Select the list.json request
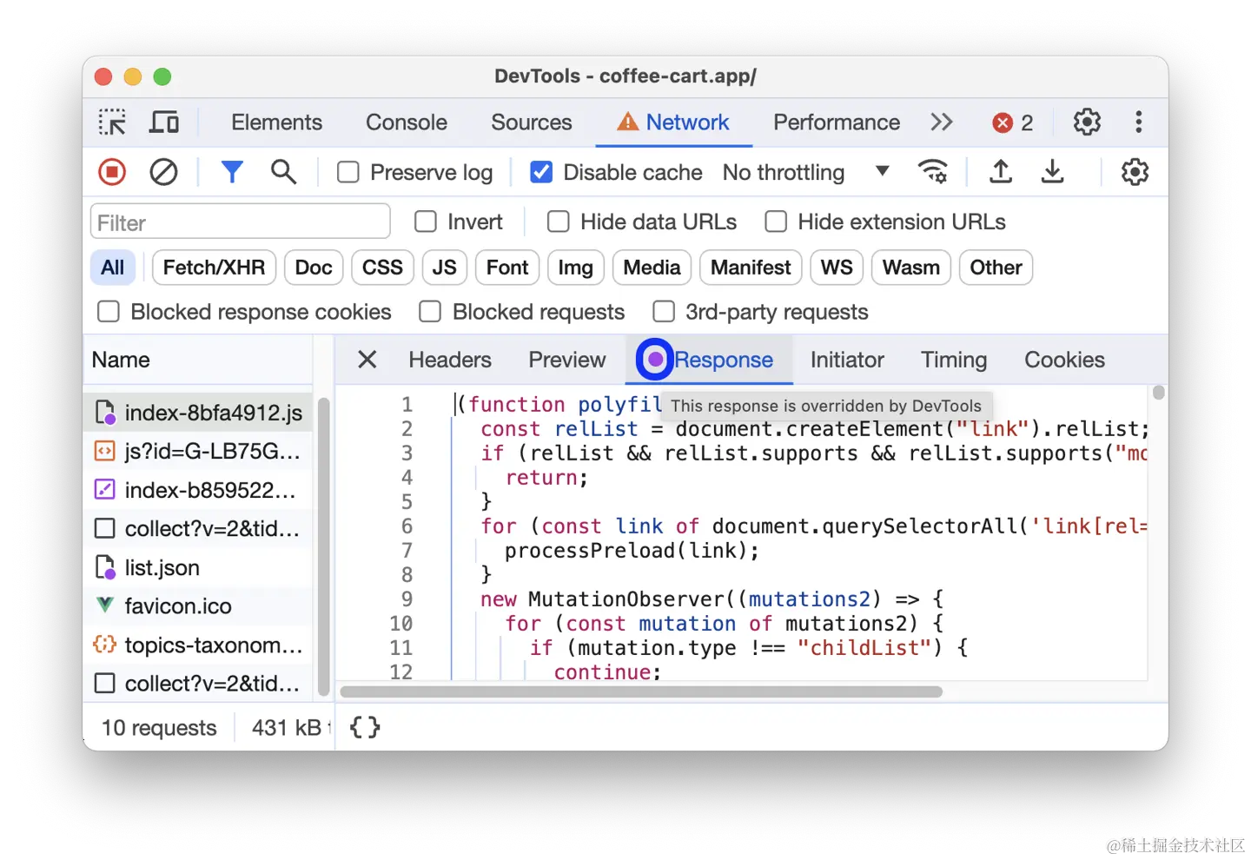This screenshot has width=1251, height=860. pyautogui.click(x=163, y=567)
